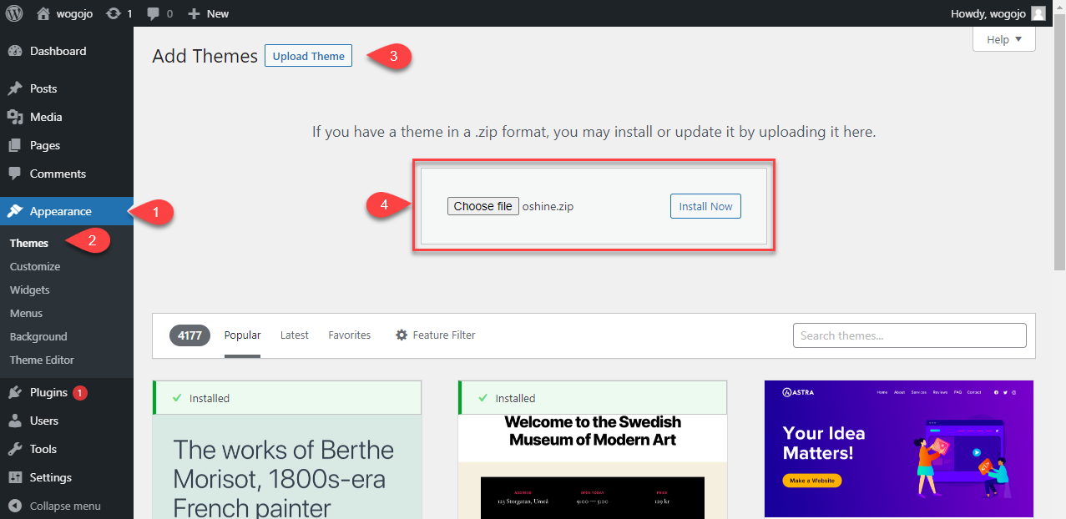
Task: Click the WordPress logo icon
Action: pos(14,13)
